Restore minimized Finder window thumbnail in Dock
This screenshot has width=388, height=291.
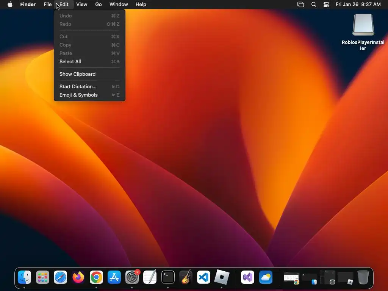pos(309,278)
